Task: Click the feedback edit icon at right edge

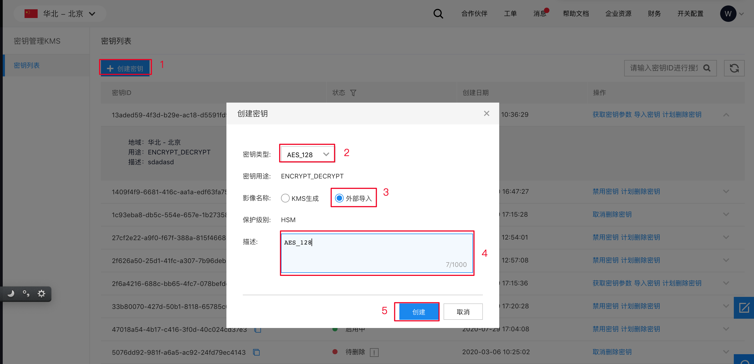Action: coord(744,308)
